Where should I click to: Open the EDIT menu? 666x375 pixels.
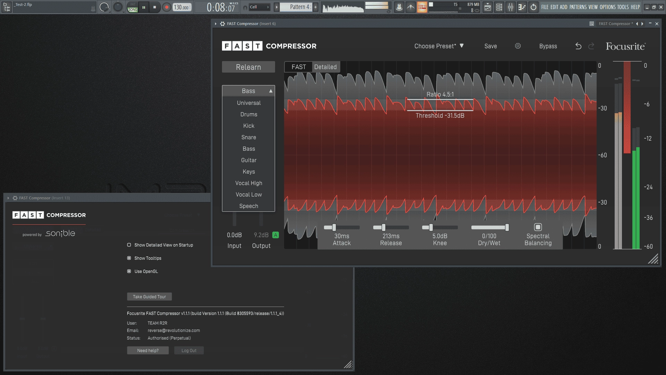tap(554, 7)
